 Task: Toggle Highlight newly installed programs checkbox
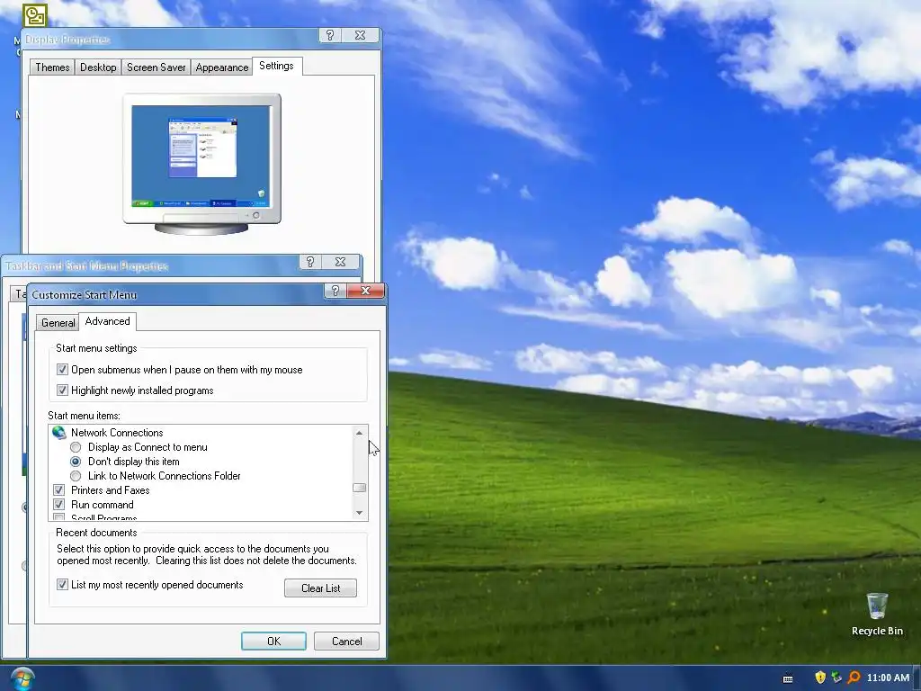62,390
